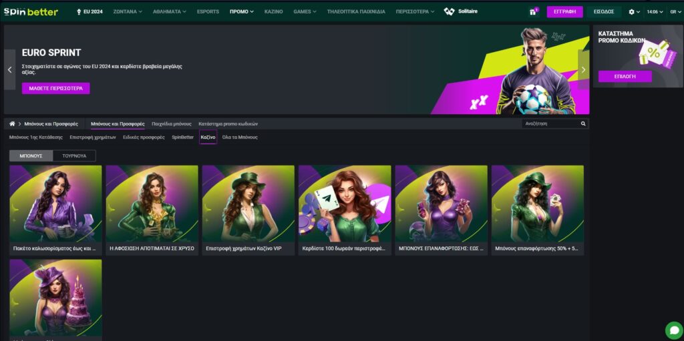
Task: Open the home breadcrumb icon
Action: (x=12, y=124)
